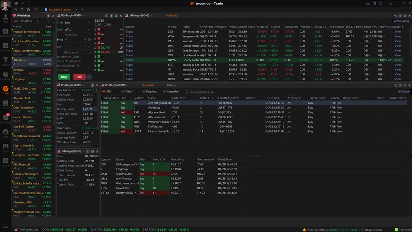Click the export icon in positions panel
412x232 pixels.
[395, 15]
